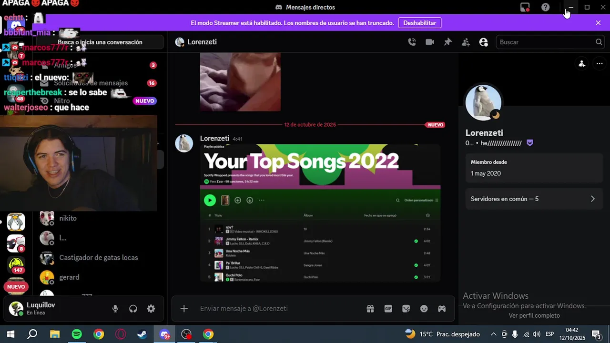This screenshot has width=610, height=343.
Task: Open the server with badge 147
Action: tap(16, 265)
